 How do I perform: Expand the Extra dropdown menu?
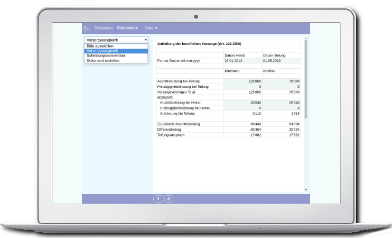pyautogui.click(x=151, y=28)
